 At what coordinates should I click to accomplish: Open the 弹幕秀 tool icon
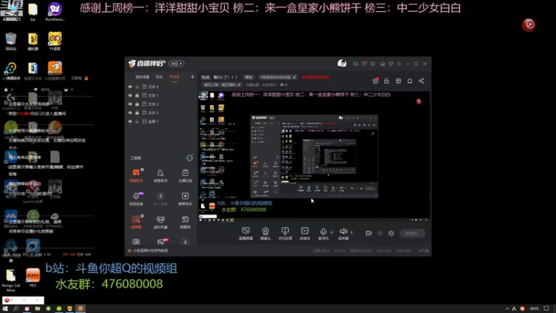click(185, 221)
